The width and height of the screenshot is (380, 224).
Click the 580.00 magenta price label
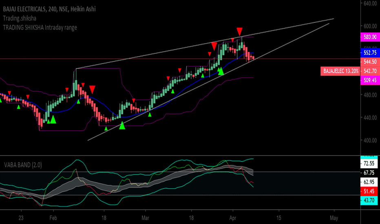click(370, 37)
